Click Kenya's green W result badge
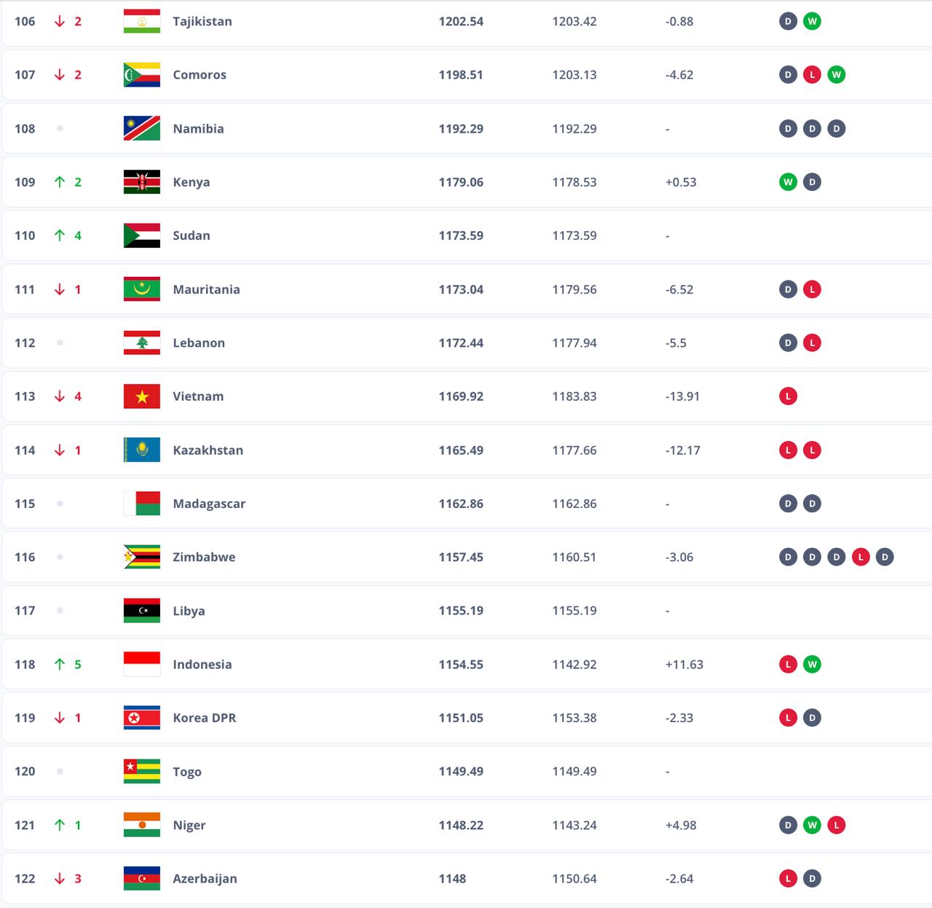The image size is (932, 908). 788,182
